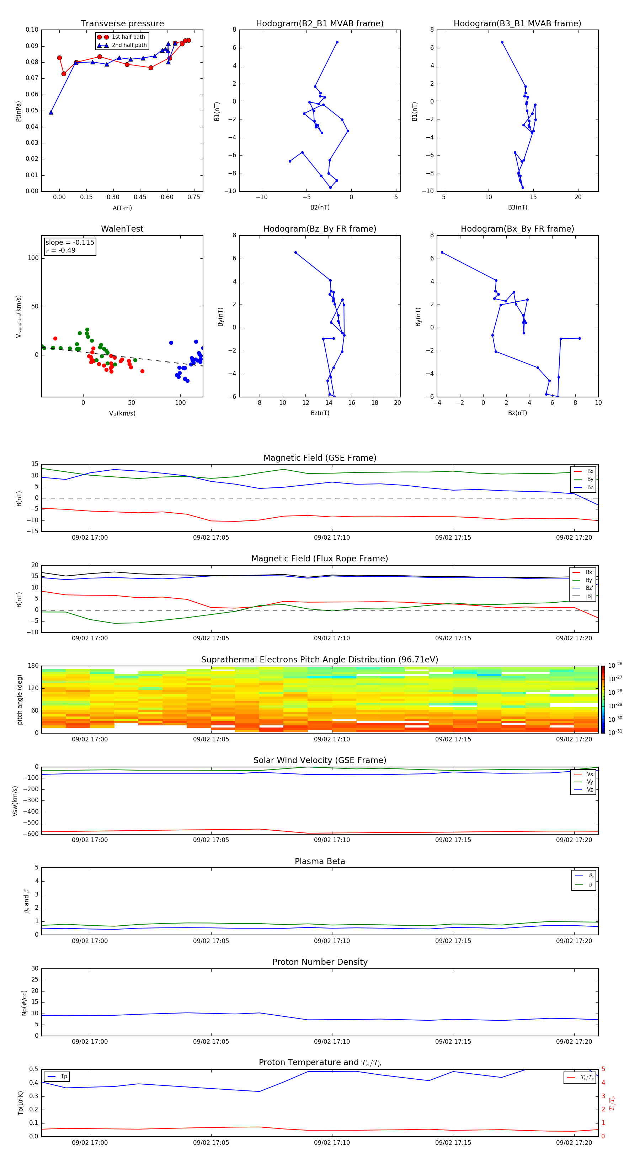Click 'Np(#/cc)' y-axis label
Screen dimensions: 640x1174
click(24, 1003)
